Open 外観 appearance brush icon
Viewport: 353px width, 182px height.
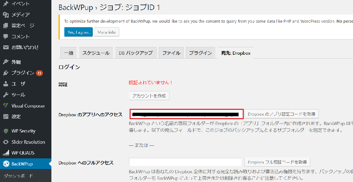pyautogui.click(x=5, y=62)
